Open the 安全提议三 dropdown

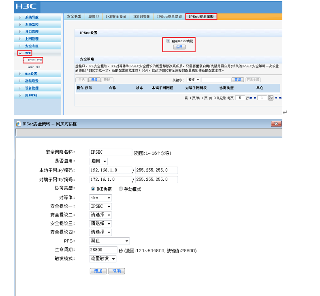(100, 223)
